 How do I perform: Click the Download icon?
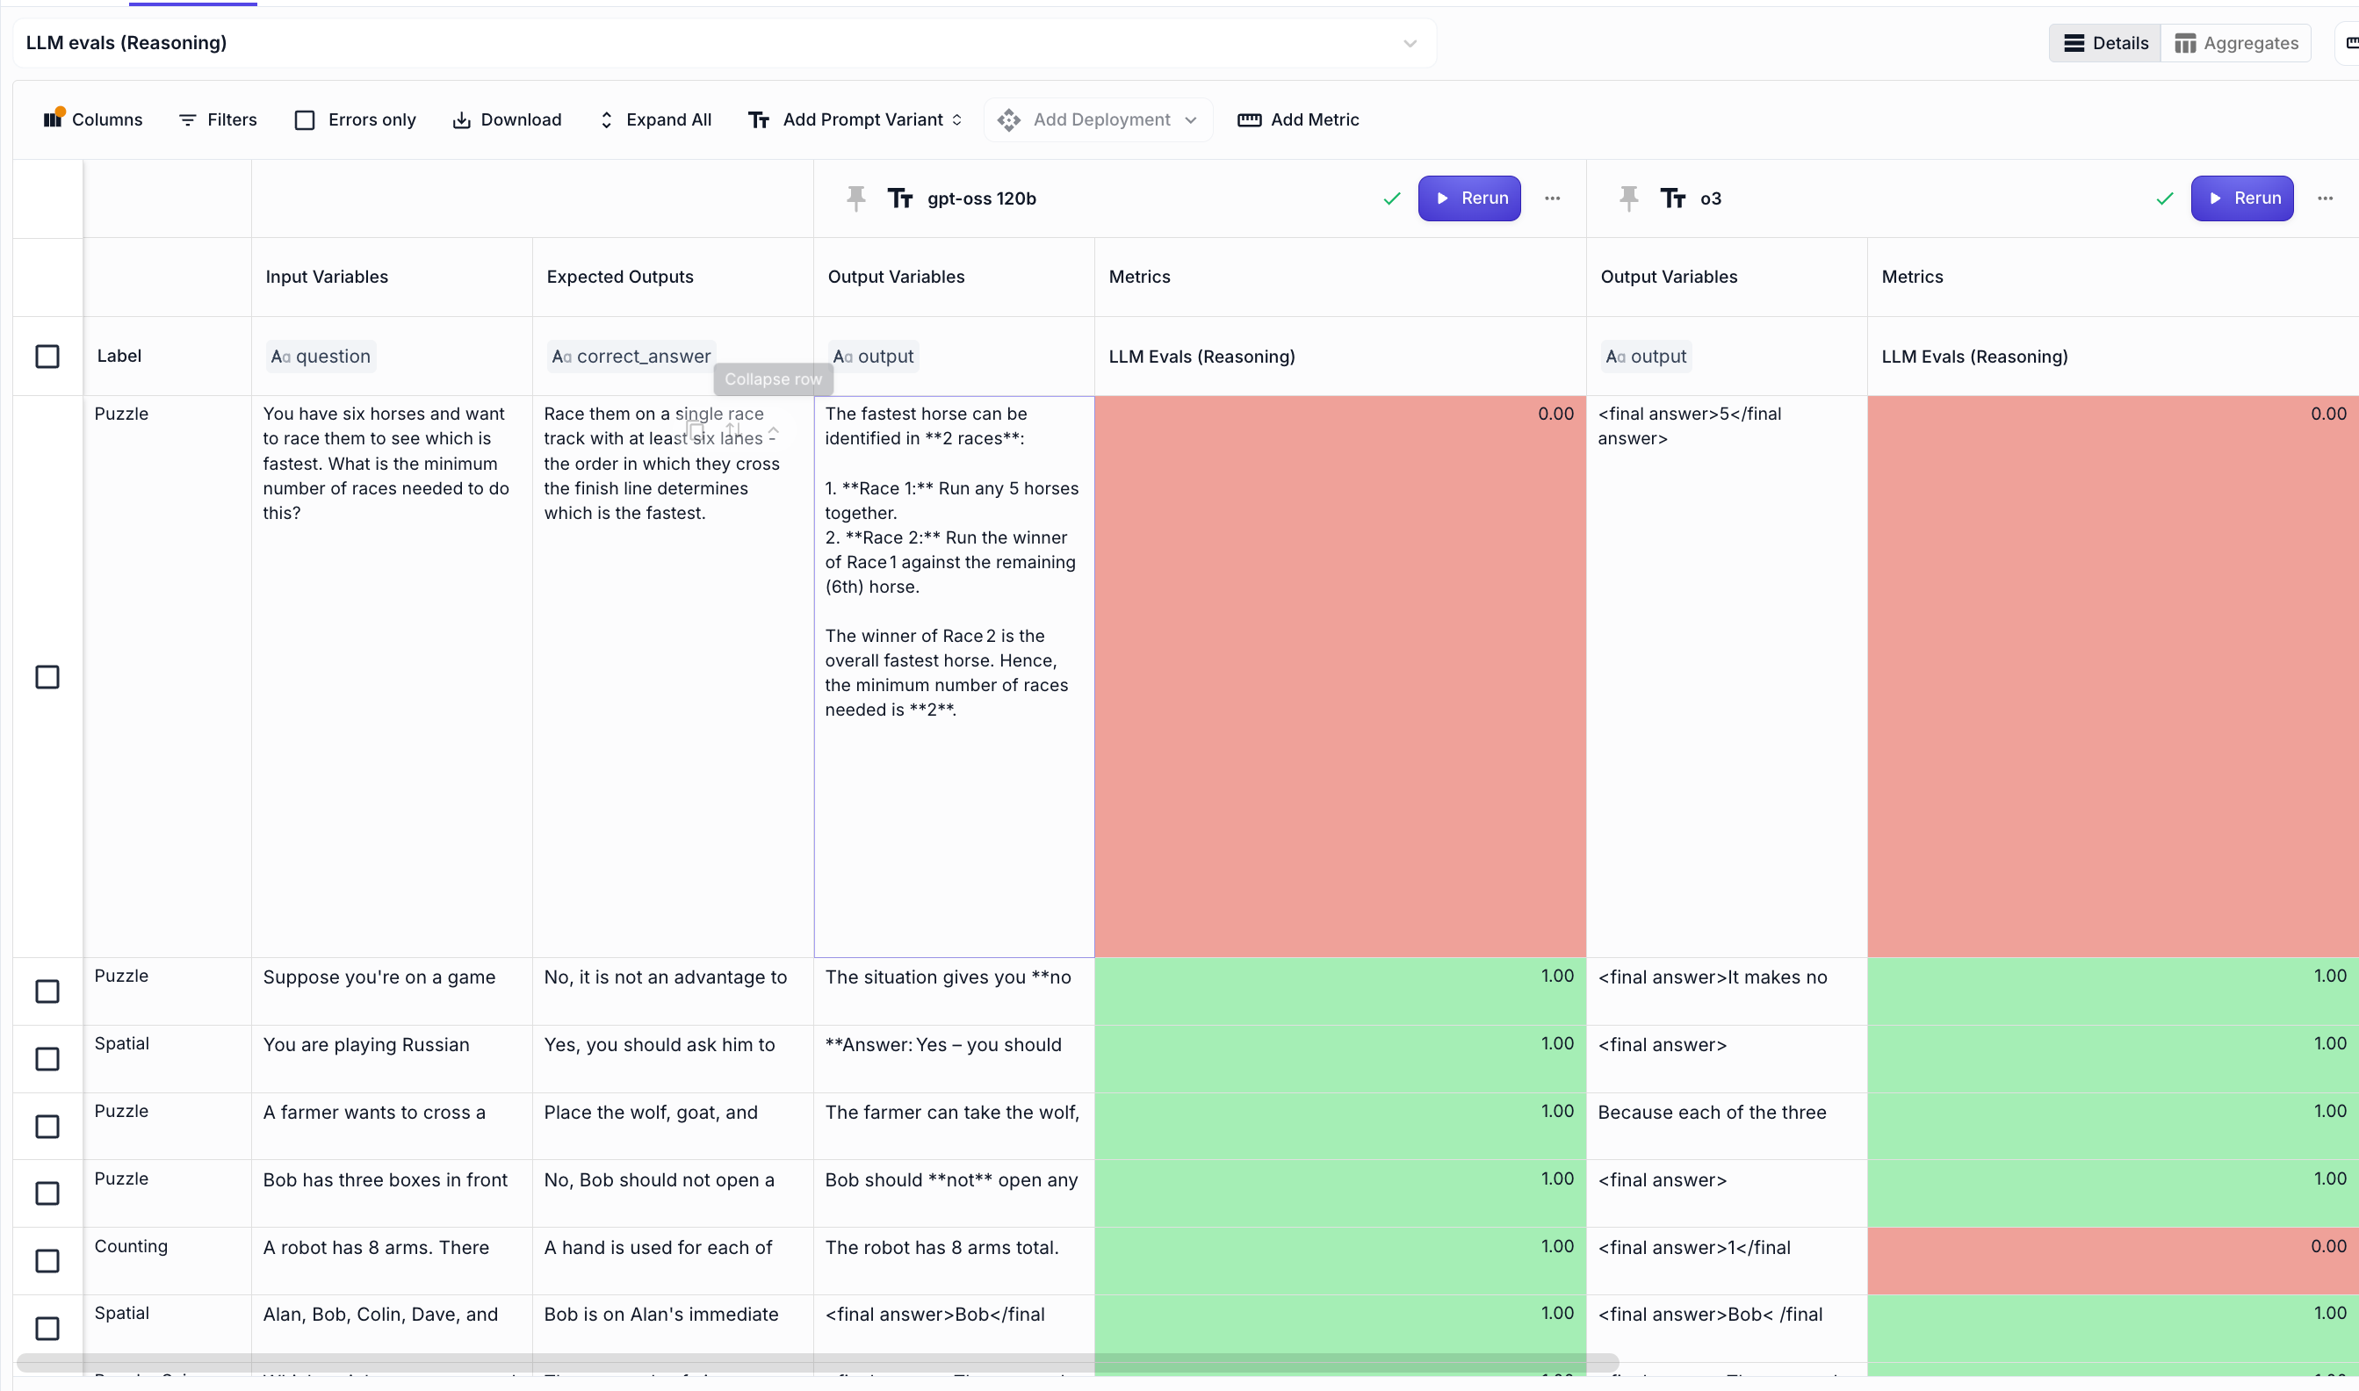coord(461,120)
